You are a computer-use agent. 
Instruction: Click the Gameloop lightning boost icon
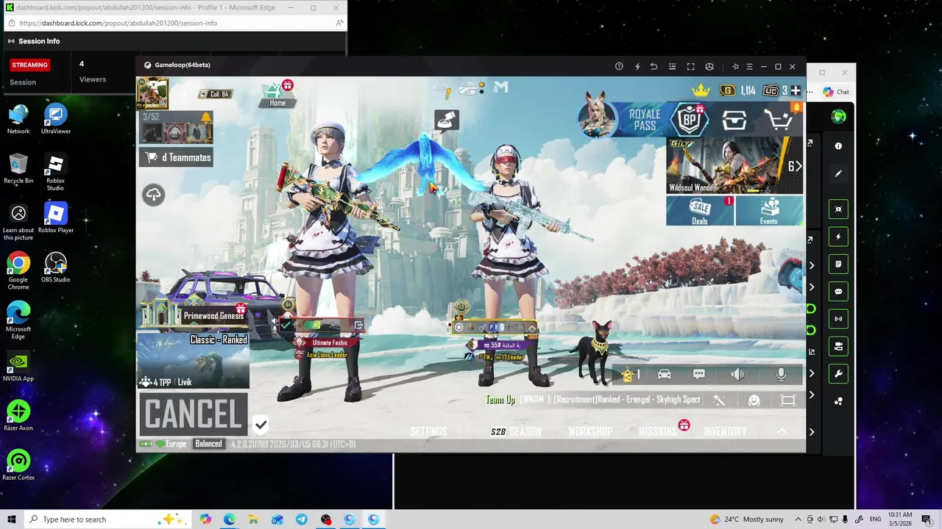pyautogui.click(x=637, y=66)
